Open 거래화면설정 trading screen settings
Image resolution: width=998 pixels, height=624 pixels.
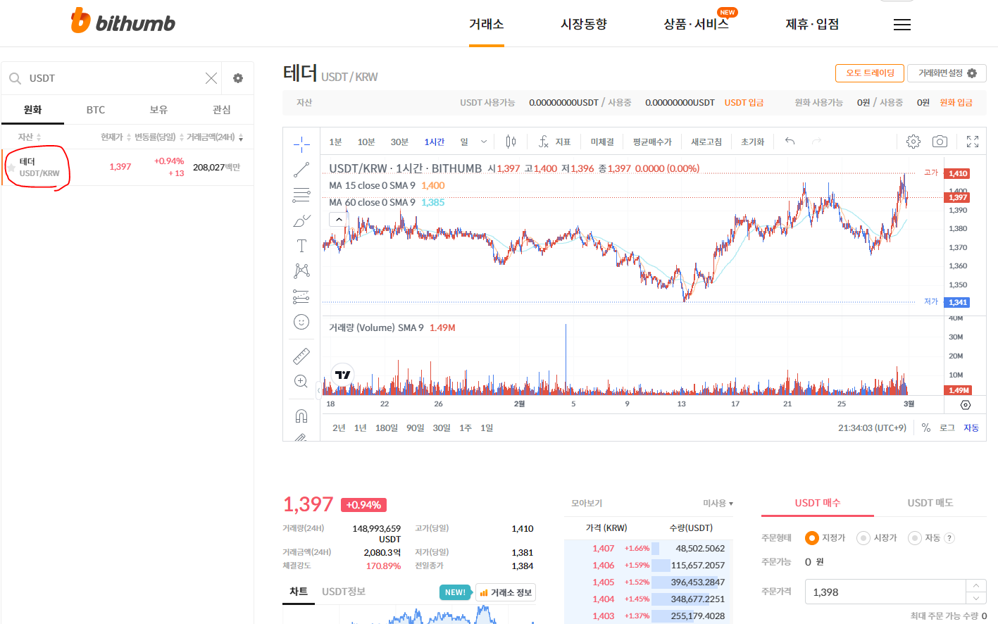coord(947,73)
